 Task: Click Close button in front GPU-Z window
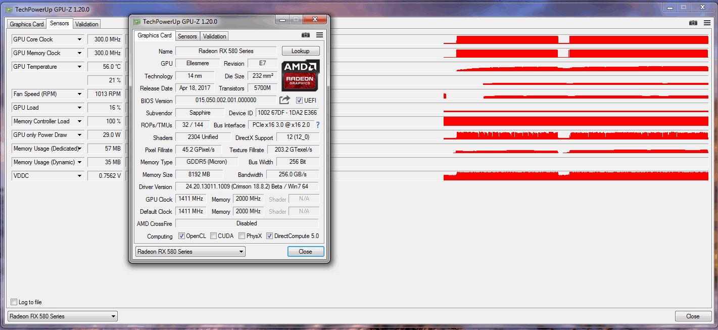[306, 252]
